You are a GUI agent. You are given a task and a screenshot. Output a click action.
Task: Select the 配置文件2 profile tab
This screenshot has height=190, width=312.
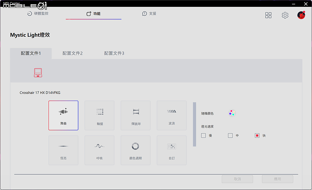(x=72, y=53)
